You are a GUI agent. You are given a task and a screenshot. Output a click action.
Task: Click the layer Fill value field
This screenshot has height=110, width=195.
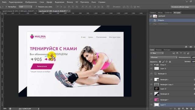coord(193,62)
